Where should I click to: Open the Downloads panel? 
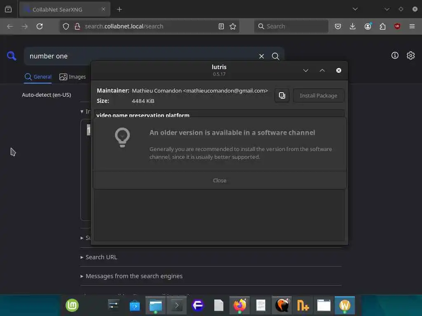(353, 26)
